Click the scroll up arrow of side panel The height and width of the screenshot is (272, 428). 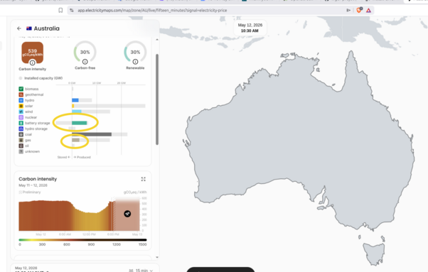[x=157, y=40]
